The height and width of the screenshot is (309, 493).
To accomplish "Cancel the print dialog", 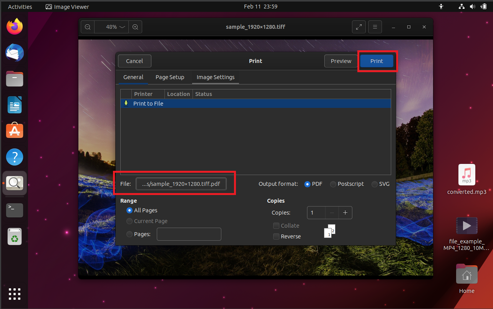I will (x=134, y=61).
